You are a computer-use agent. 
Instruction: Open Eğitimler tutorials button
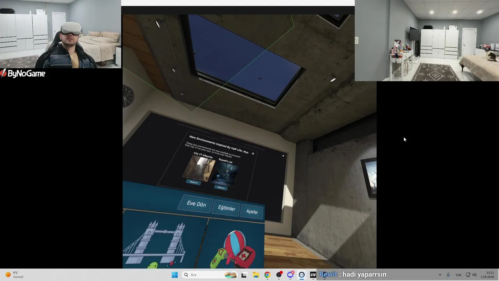tap(226, 208)
